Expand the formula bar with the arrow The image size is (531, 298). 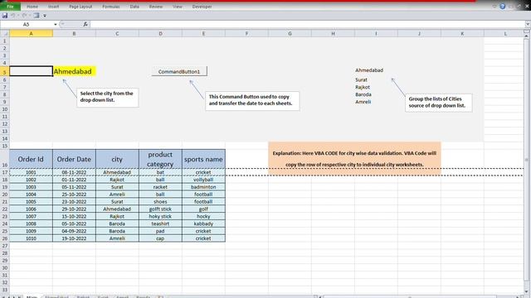pos(528,24)
